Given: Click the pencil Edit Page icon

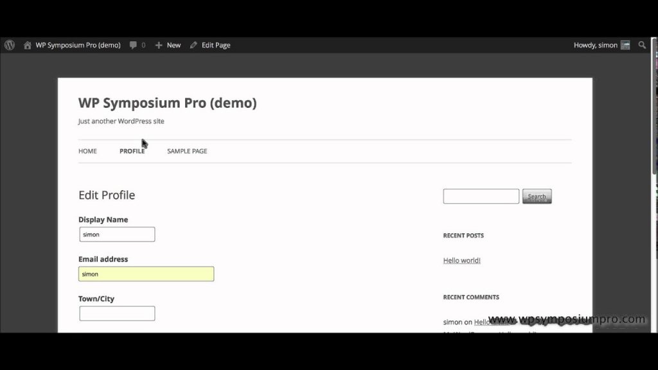Looking at the screenshot, I should (193, 45).
